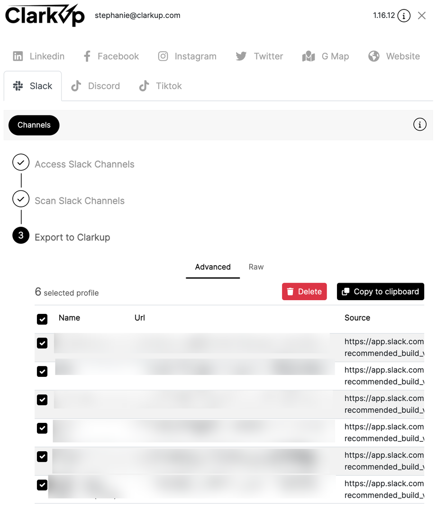Switch to the Raw view tab
The height and width of the screenshot is (509, 436).
point(256,267)
